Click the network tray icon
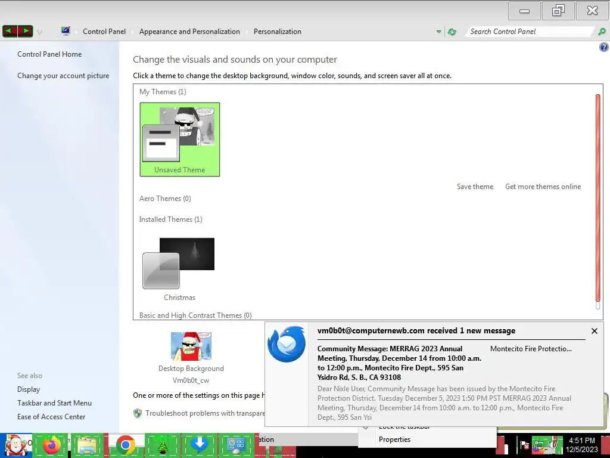The image size is (610, 458). click(539, 445)
